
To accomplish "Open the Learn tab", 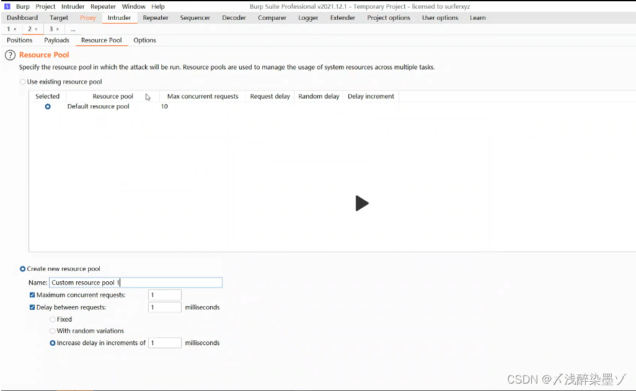I will click(x=478, y=18).
